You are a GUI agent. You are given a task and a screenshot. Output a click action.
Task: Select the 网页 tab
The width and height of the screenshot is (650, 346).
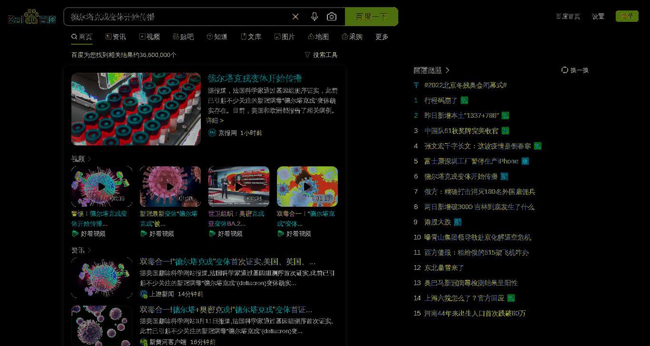pyautogui.click(x=82, y=37)
